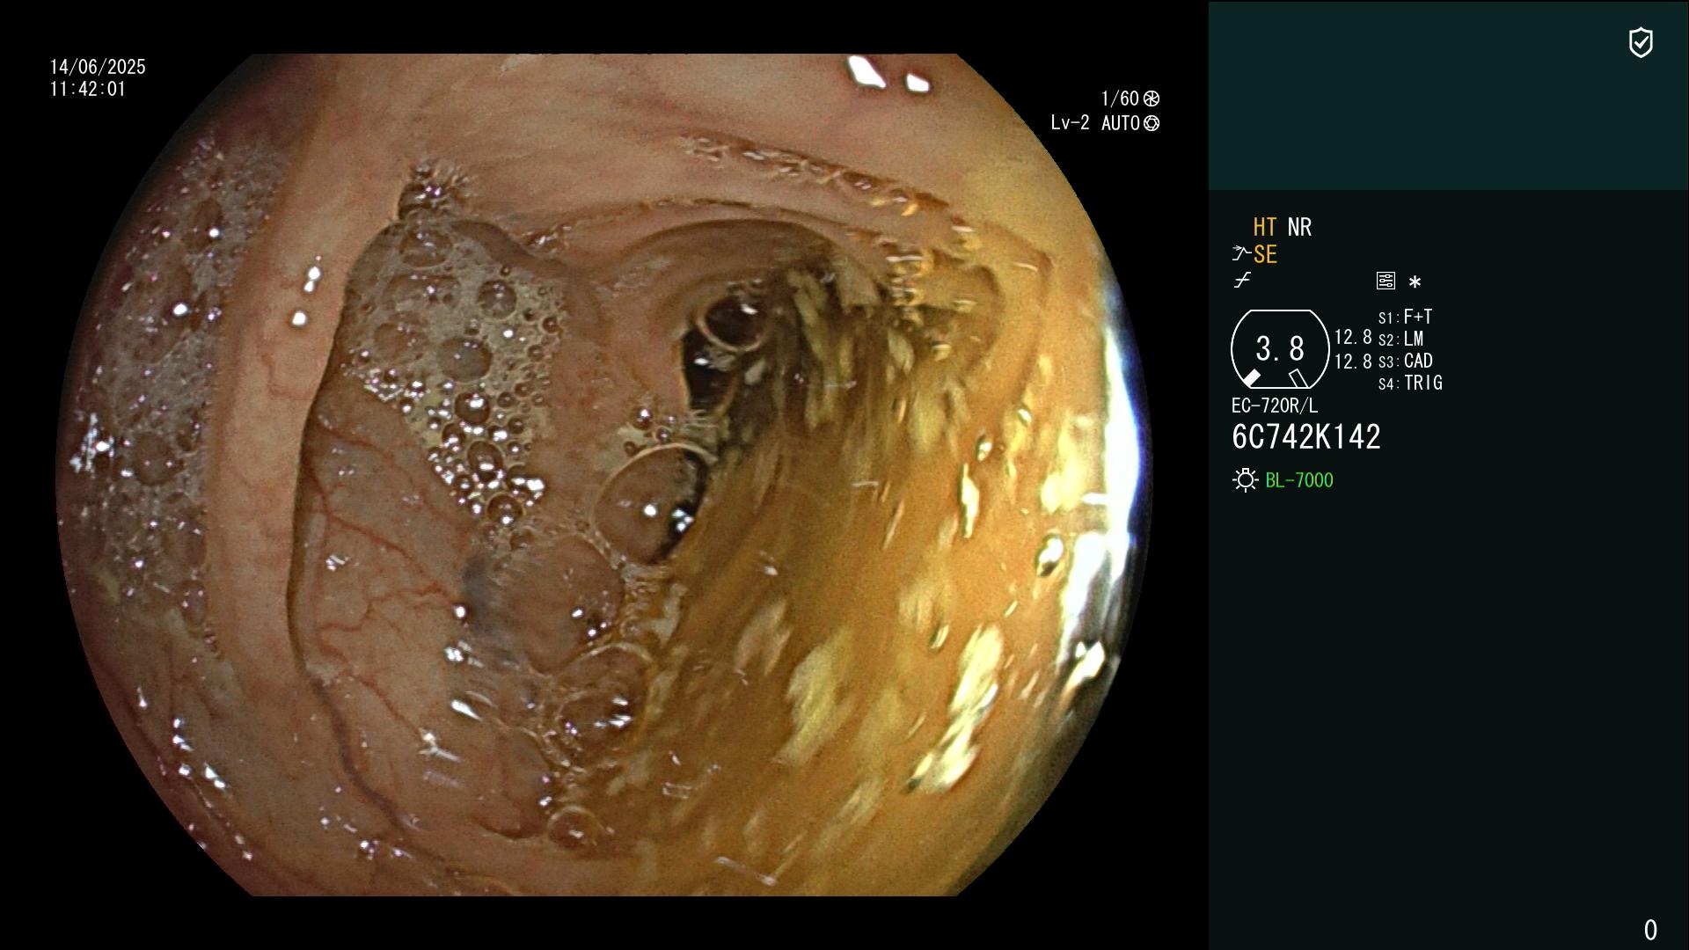This screenshot has width=1689, height=950.
Task: Click the structure emphasis curve icon beside SE
Action: (x=1241, y=254)
